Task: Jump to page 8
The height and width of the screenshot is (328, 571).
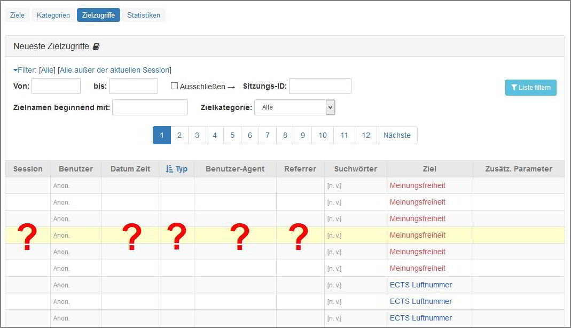Action: pos(285,135)
